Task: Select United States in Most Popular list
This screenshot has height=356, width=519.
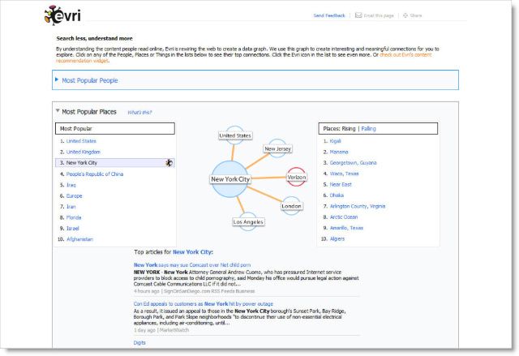Action: pos(81,141)
